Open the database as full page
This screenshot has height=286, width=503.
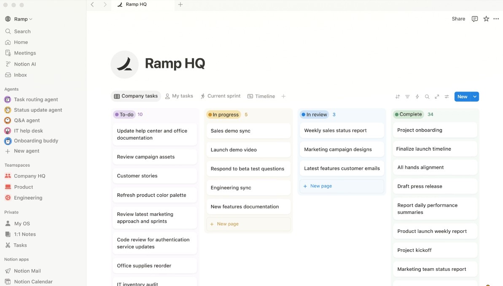(437, 97)
